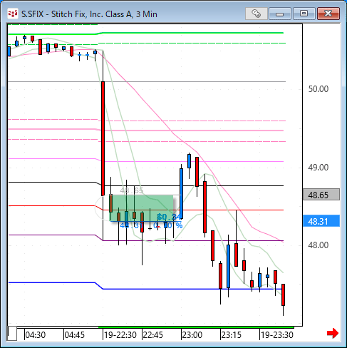Click the CQG chart application icon
This screenshot has height=348, width=347.
click(13, 14)
